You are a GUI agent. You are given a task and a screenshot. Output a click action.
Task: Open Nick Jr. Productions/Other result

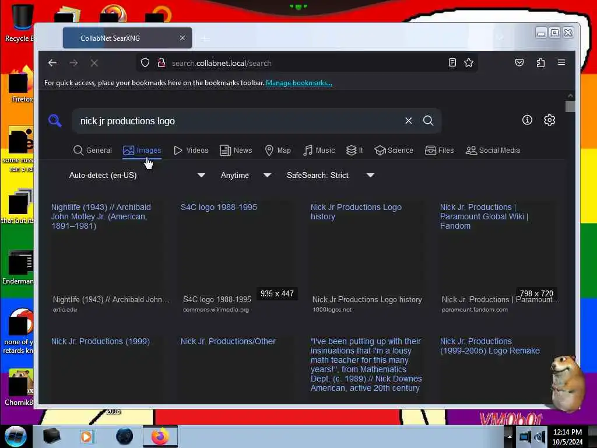click(x=228, y=341)
